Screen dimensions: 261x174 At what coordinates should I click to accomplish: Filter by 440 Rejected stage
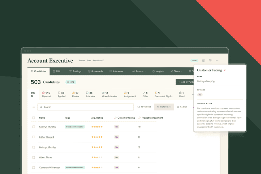click(47, 94)
